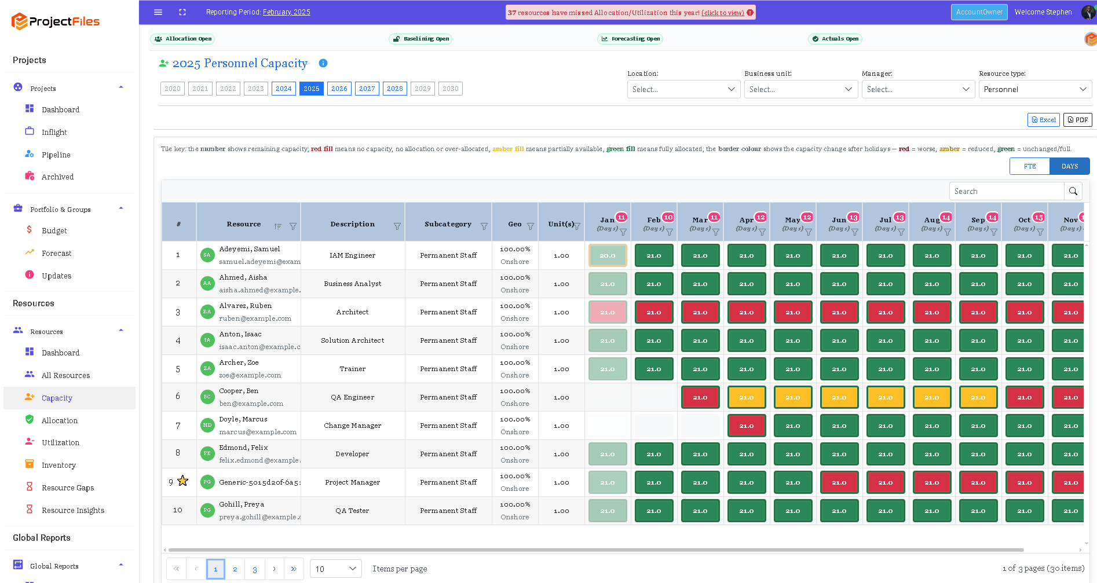1097x583 pixels.
Task: Open the Budget menu item
Action: point(54,230)
